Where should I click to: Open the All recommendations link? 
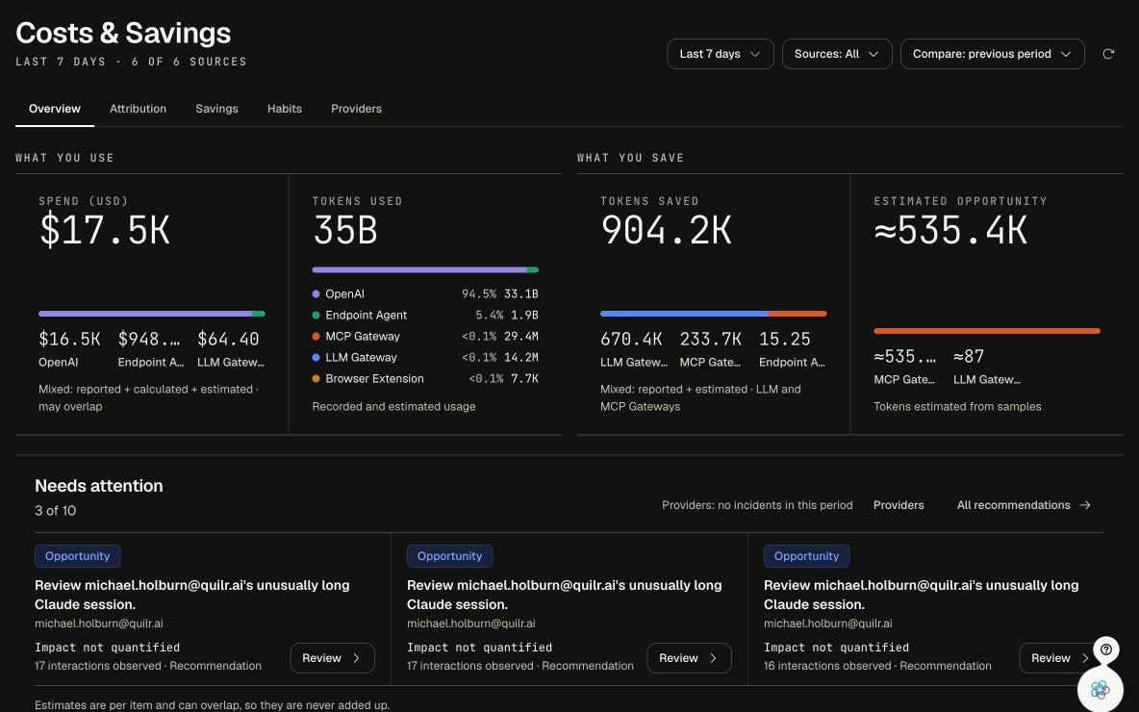tap(1024, 505)
